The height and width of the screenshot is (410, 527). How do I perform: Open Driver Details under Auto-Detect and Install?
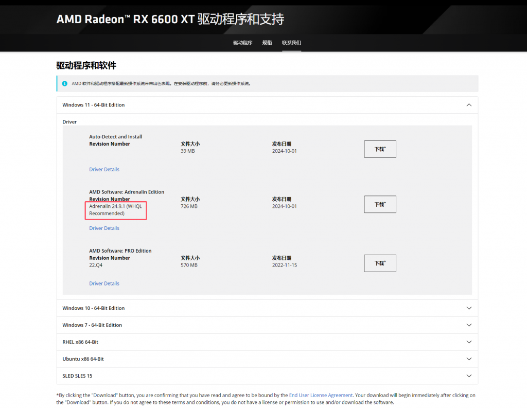pos(104,169)
